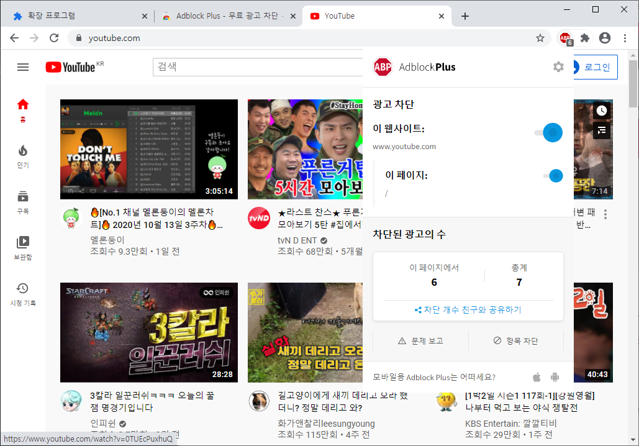Open the 멜론둥이의 멜론차트 video title

tap(157, 219)
